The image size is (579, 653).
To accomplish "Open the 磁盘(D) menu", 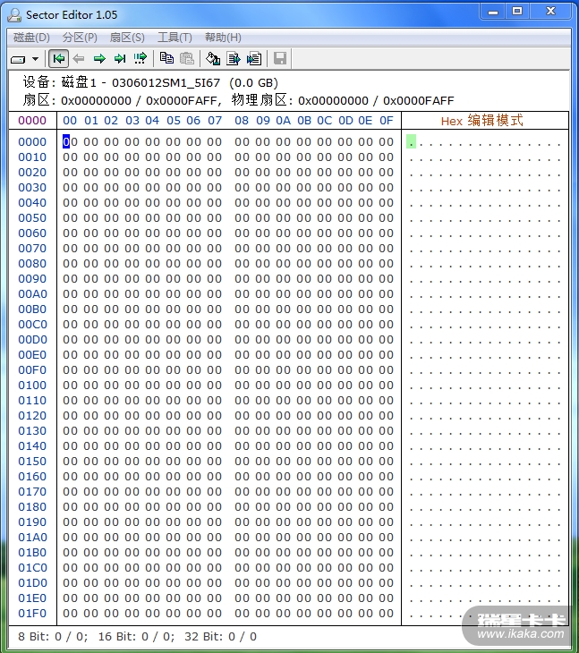I will (31, 38).
